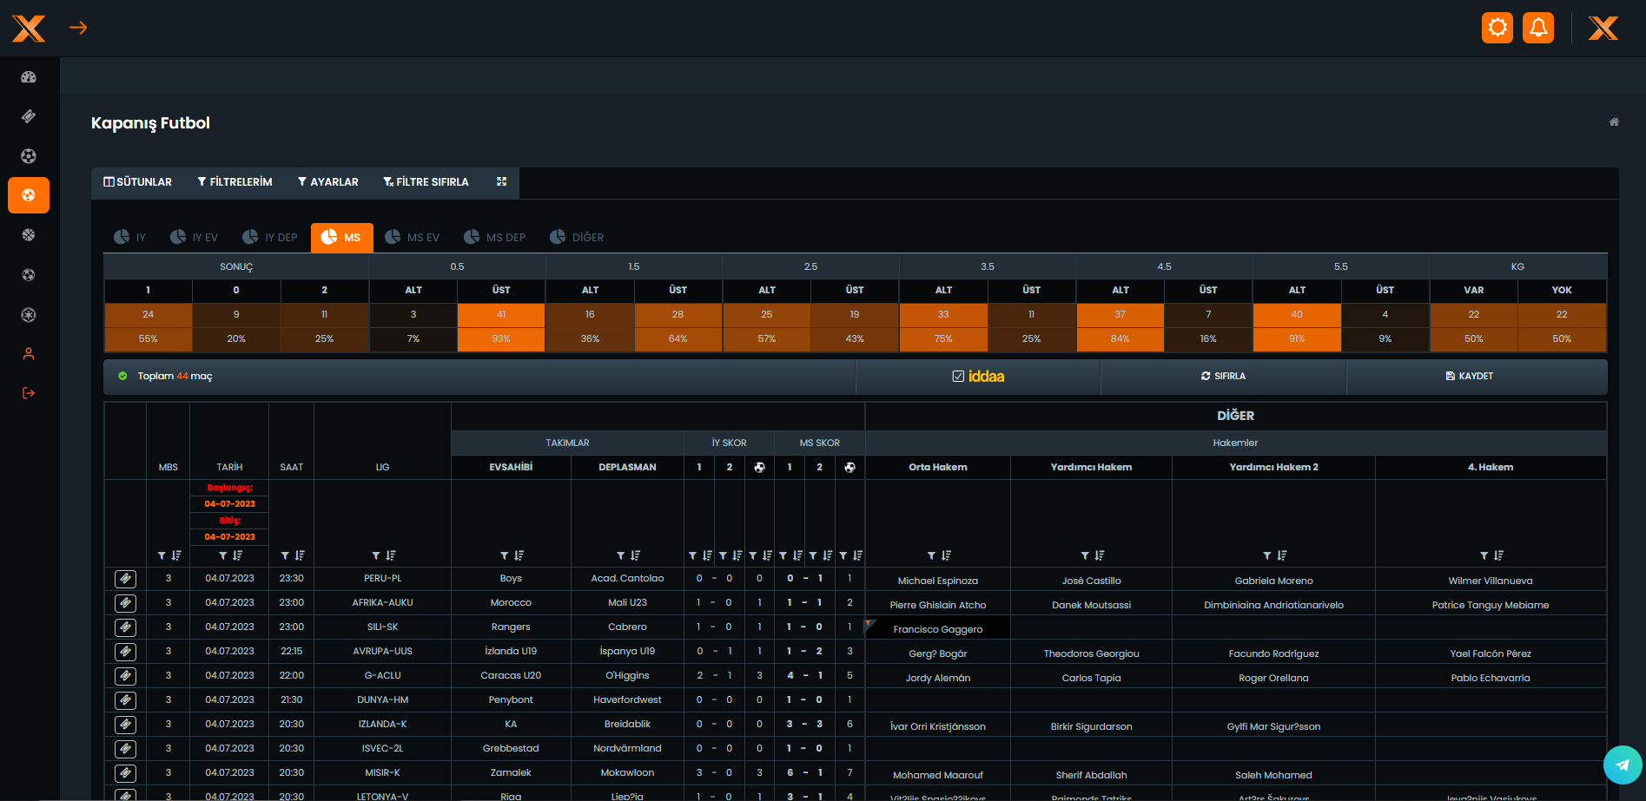Click the KAYDET save button

pyautogui.click(x=1469, y=376)
